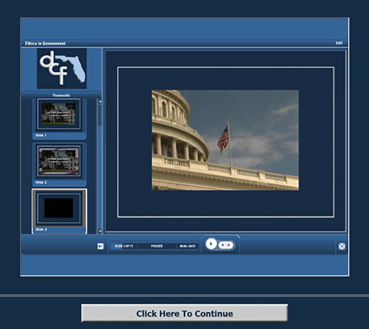This screenshot has width=369, height=329.
Task: Toggle full screen view icon
Action: [341, 246]
